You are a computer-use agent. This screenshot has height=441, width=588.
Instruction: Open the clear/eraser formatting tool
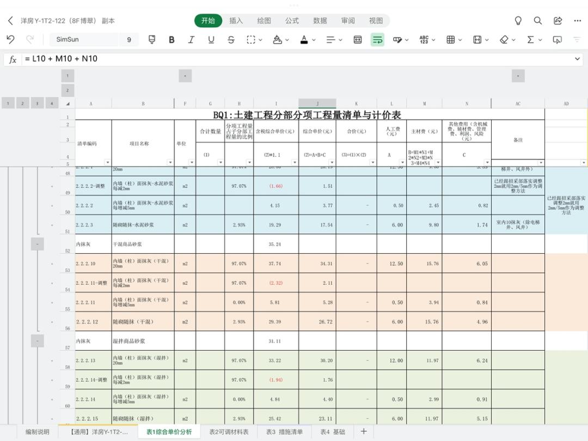coord(504,39)
